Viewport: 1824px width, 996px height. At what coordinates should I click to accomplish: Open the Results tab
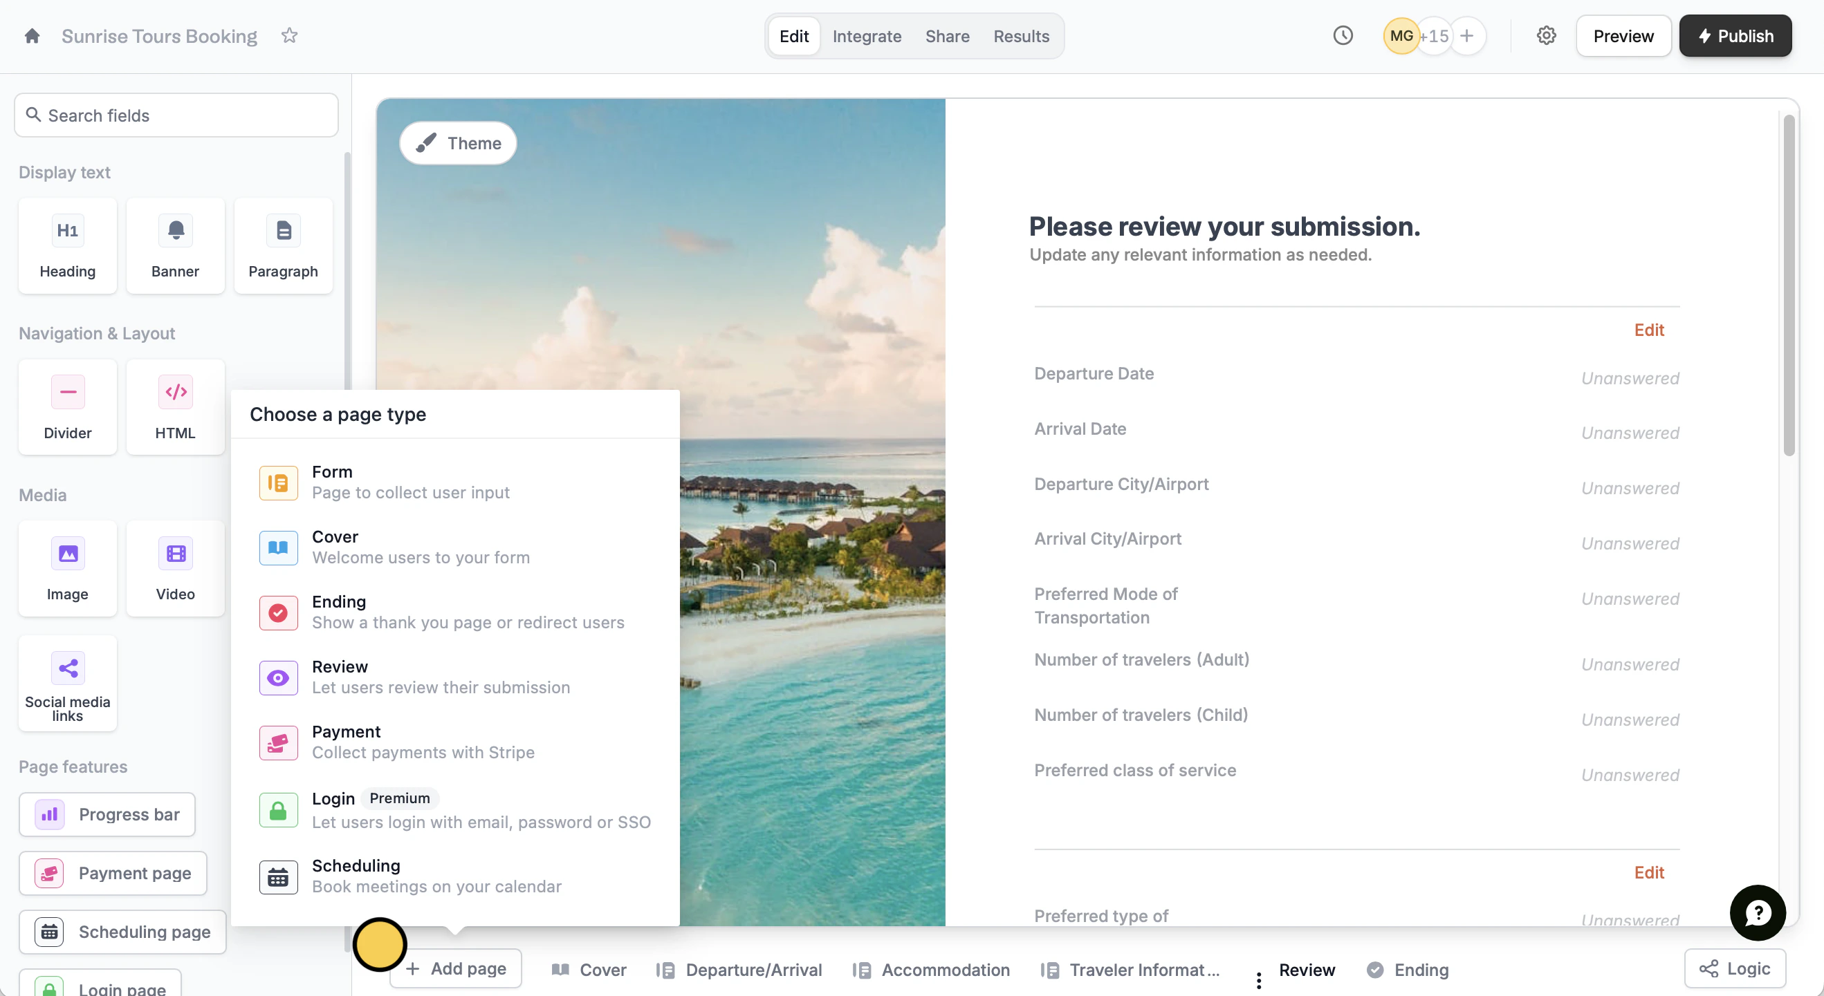point(1020,36)
